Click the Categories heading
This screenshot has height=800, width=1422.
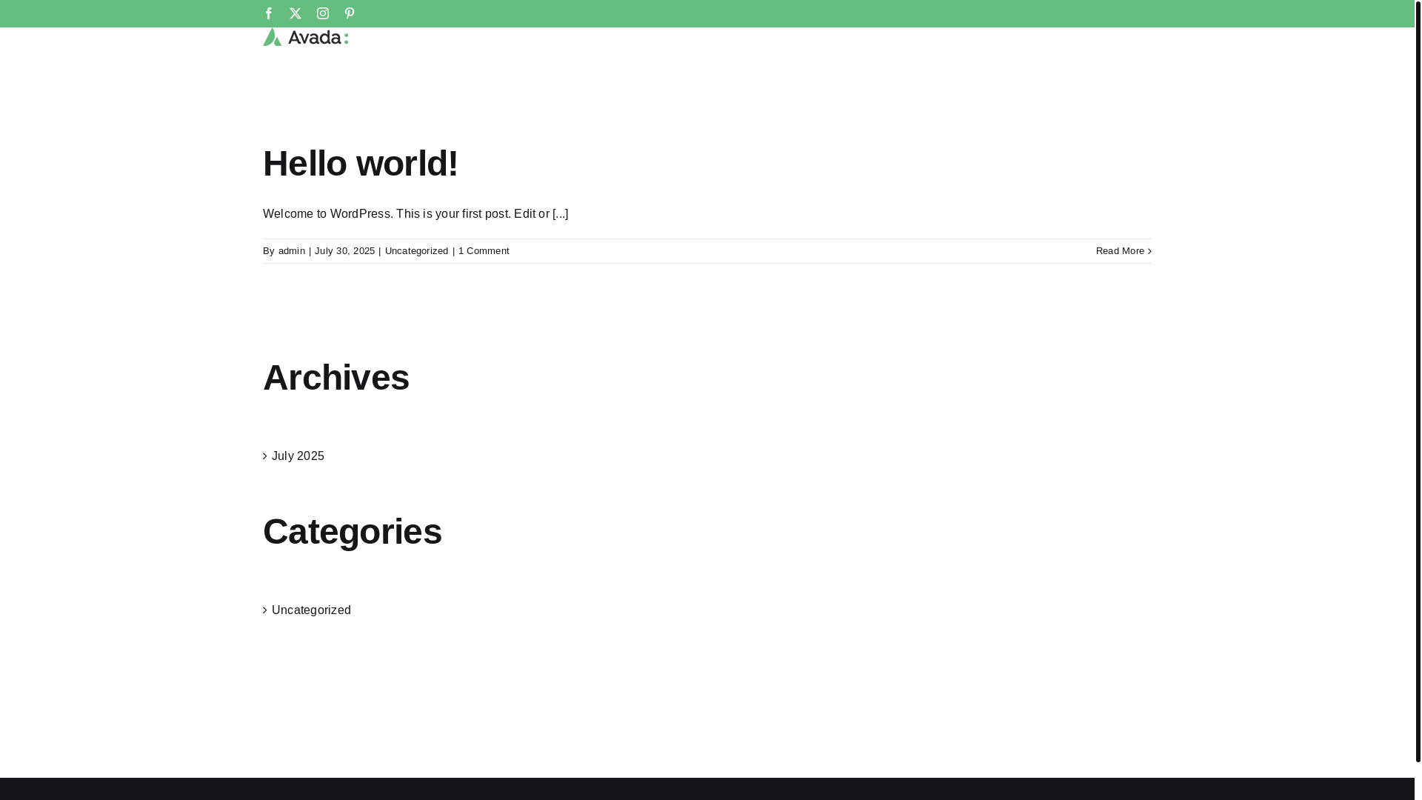click(x=353, y=532)
